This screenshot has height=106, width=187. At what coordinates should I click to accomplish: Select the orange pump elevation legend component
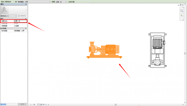(104, 50)
